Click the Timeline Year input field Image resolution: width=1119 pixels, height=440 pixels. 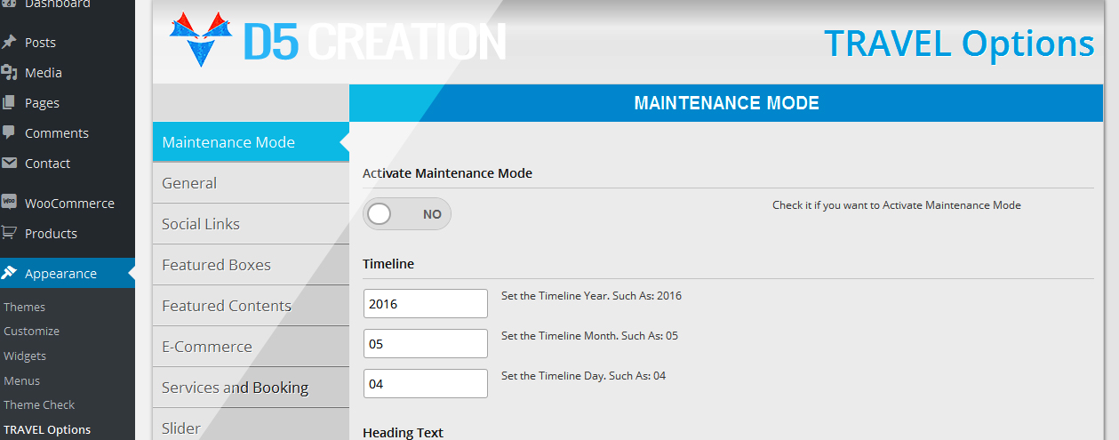(x=426, y=303)
